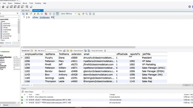Click Result Grid button

[26, 51]
